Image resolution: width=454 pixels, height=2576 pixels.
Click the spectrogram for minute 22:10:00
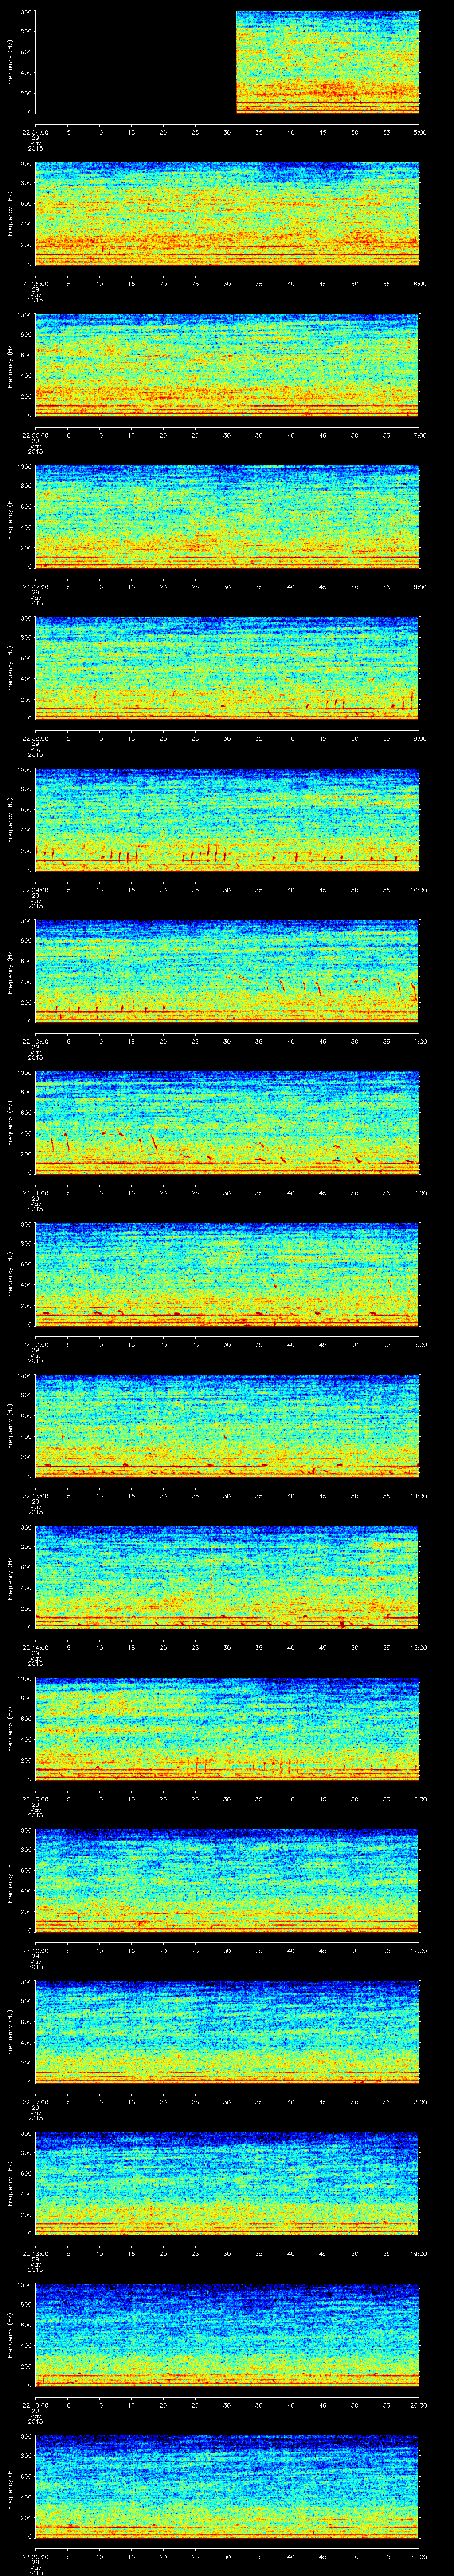pos(227,971)
